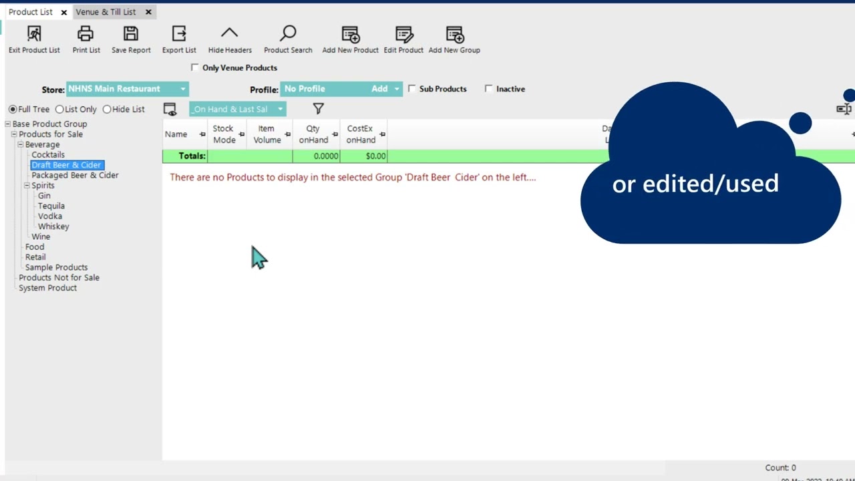Click the filter funnel icon
855x481 pixels.
coord(319,108)
